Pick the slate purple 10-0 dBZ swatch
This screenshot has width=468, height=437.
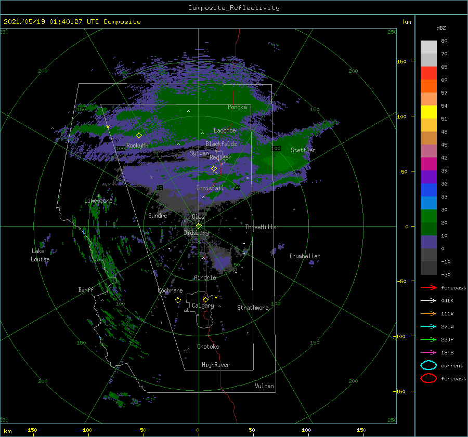tap(428, 242)
